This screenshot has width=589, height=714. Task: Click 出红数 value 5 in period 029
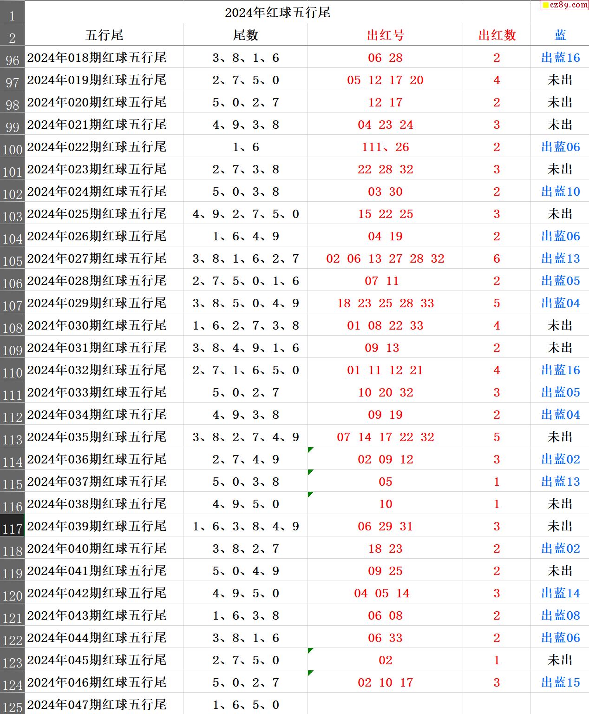coord(497,304)
